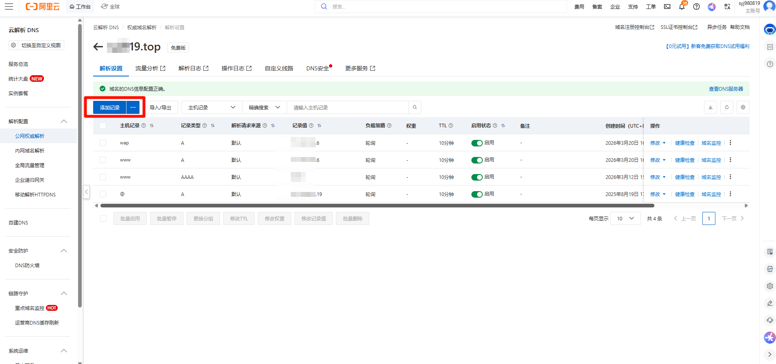
Task: Open the notification bell in top bar
Action: 682,7
